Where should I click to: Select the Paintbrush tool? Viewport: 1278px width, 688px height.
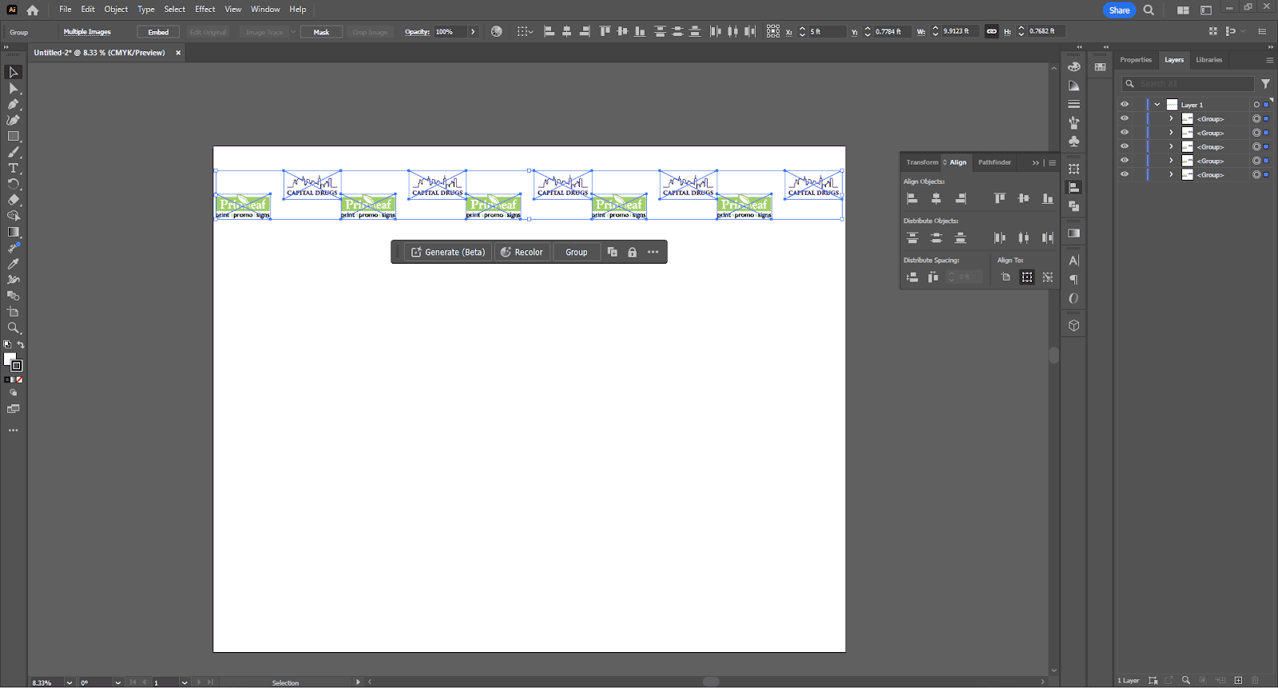pyautogui.click(x=14, y=152)
